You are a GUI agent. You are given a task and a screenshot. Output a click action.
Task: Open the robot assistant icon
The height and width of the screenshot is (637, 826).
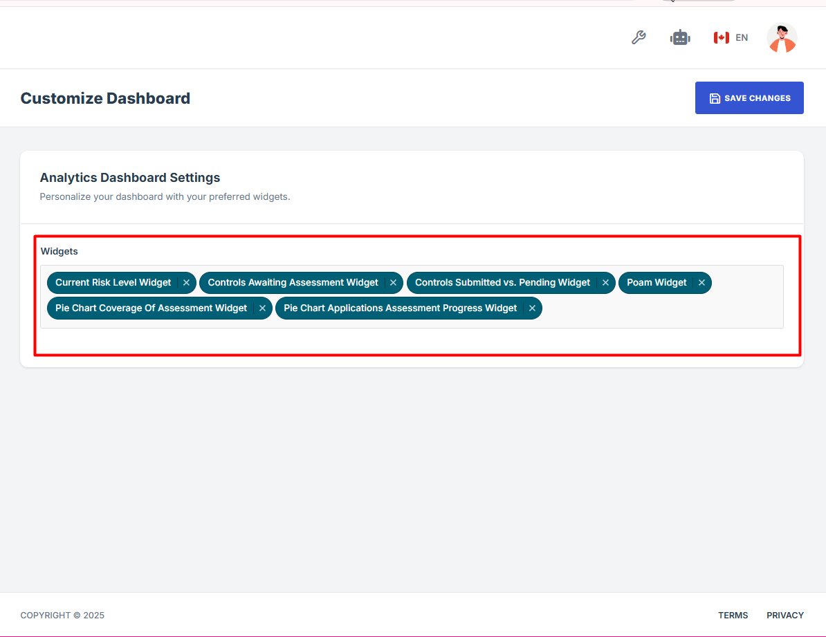(680, 38)
